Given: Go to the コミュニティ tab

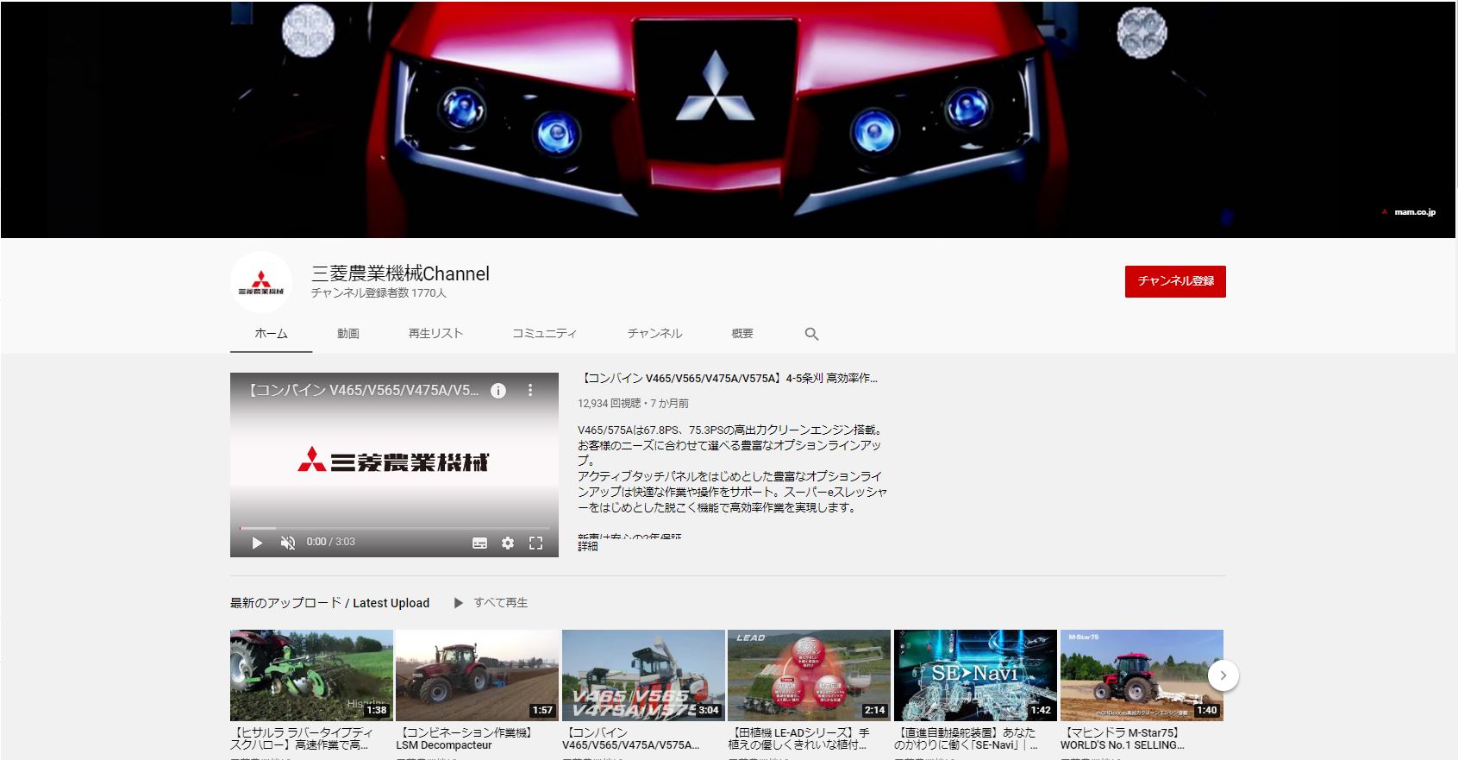Looking at the screenshot, I should [x=544, y=334].
